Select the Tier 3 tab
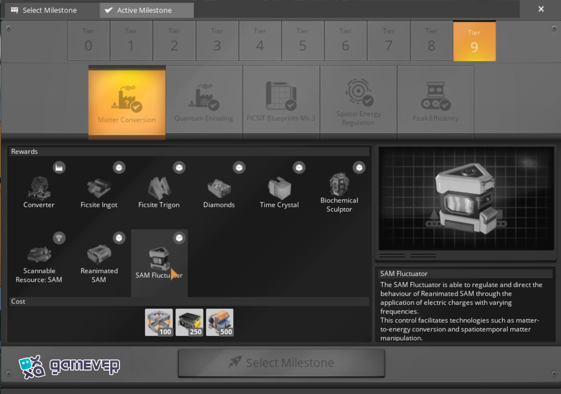The width and height of the screenshot is (561, 394). 217,41
